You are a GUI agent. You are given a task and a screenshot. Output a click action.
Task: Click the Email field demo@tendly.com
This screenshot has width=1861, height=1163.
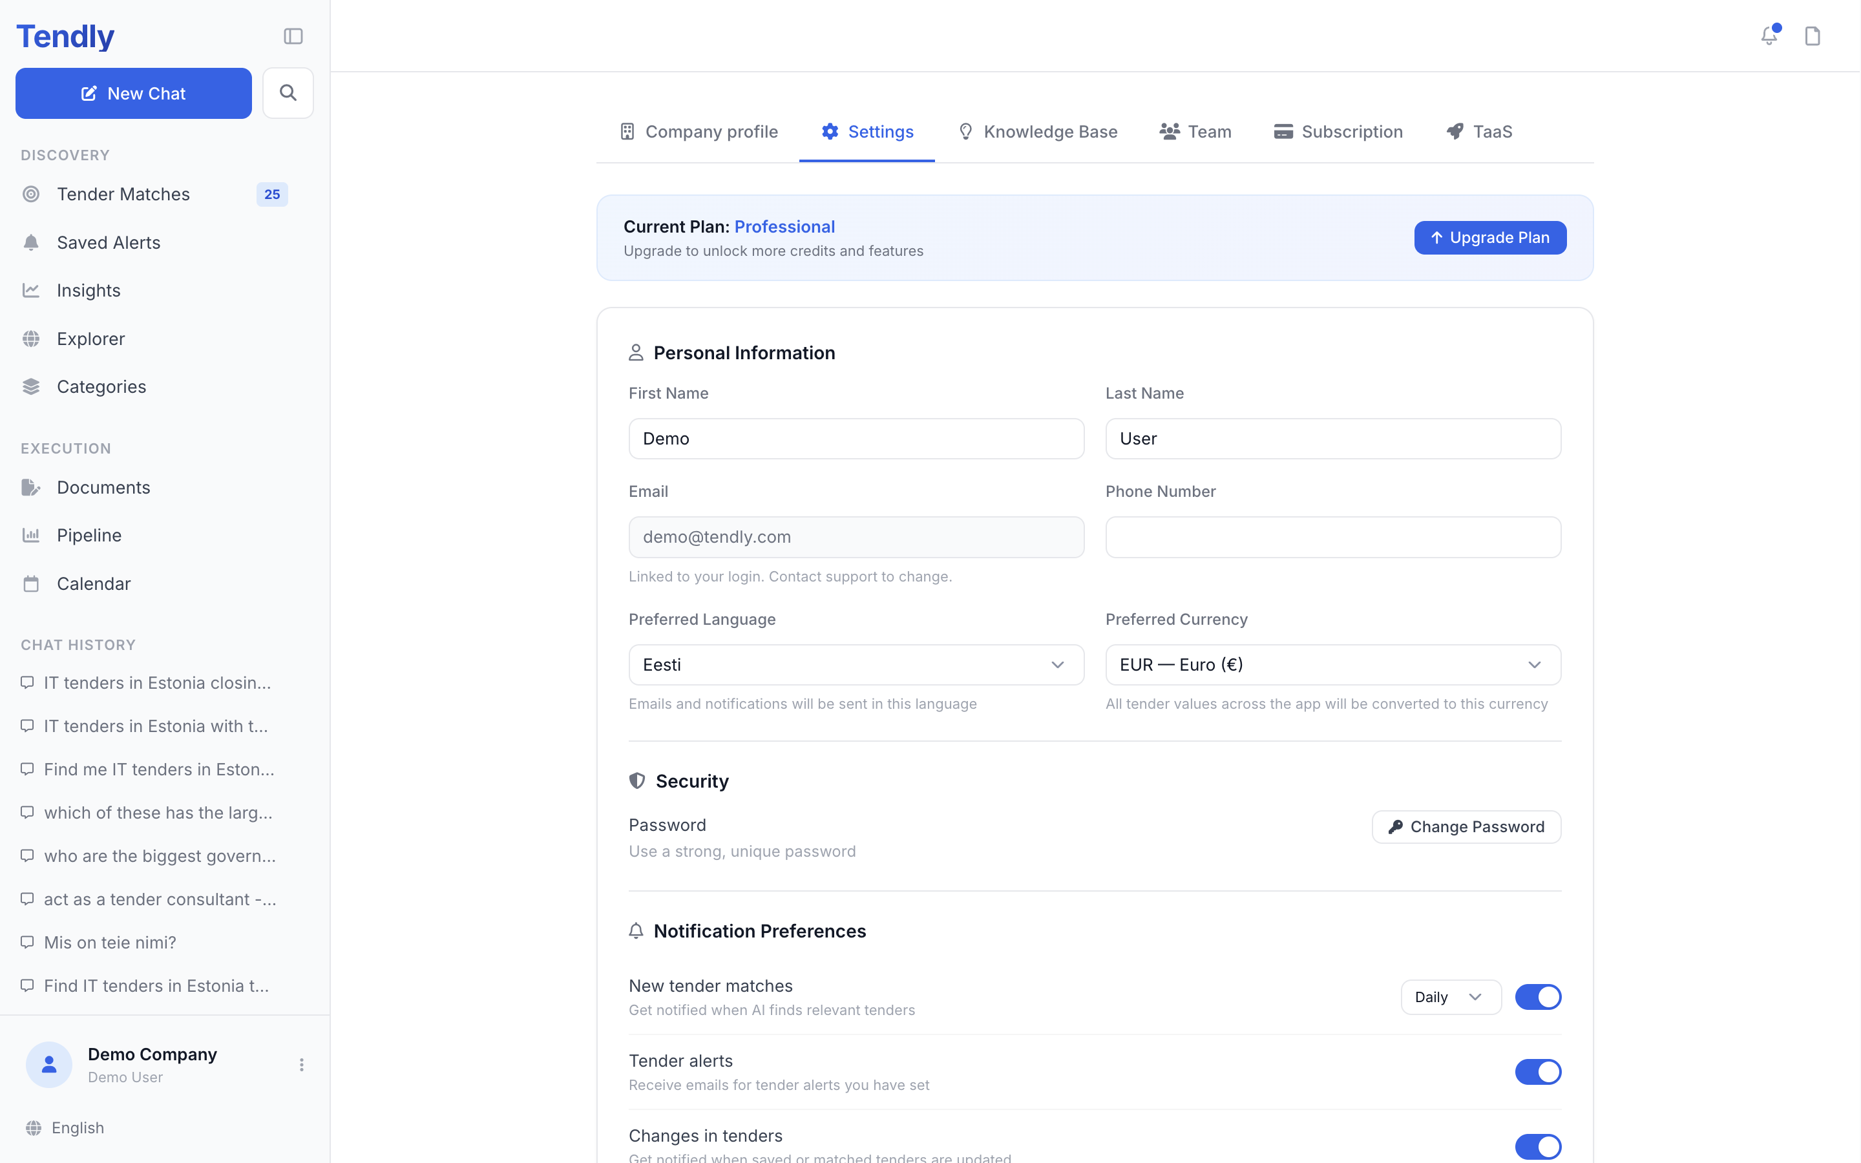point(856,537)
